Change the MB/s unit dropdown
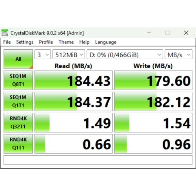Image resolution: width=196 pixels, height=196 pixels. point(178,54)
